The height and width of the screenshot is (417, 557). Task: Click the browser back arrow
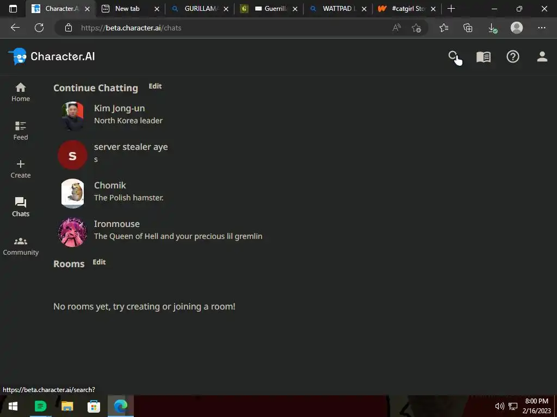coord(15,28)
